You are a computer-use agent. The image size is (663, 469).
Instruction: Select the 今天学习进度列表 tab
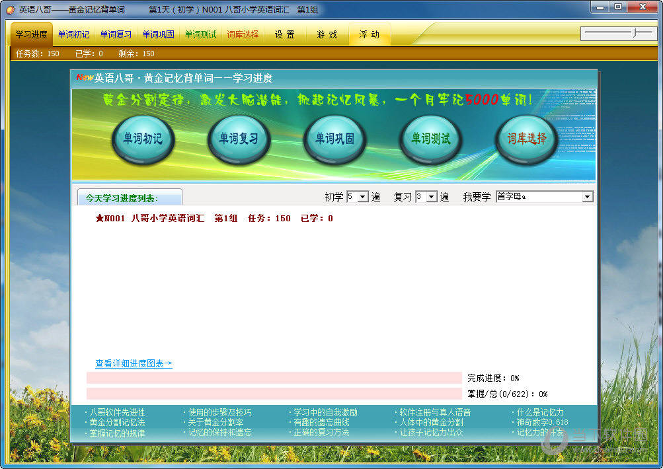130,198
